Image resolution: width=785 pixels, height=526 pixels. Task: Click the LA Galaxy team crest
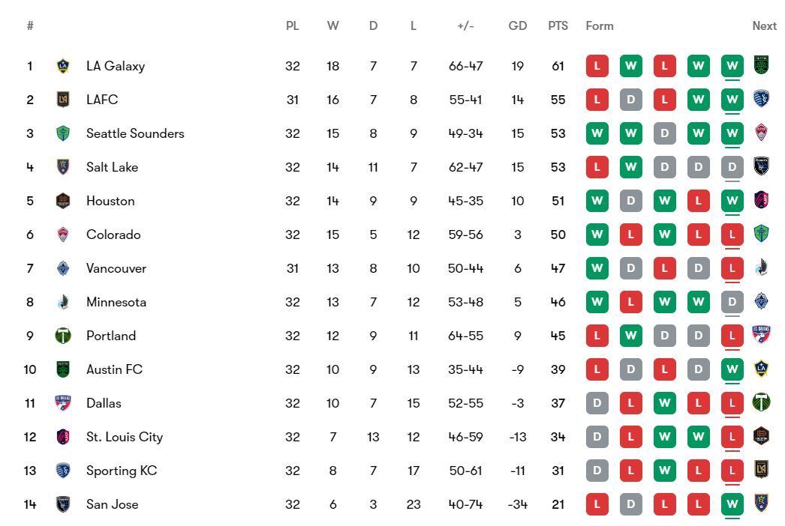(63, 66)
